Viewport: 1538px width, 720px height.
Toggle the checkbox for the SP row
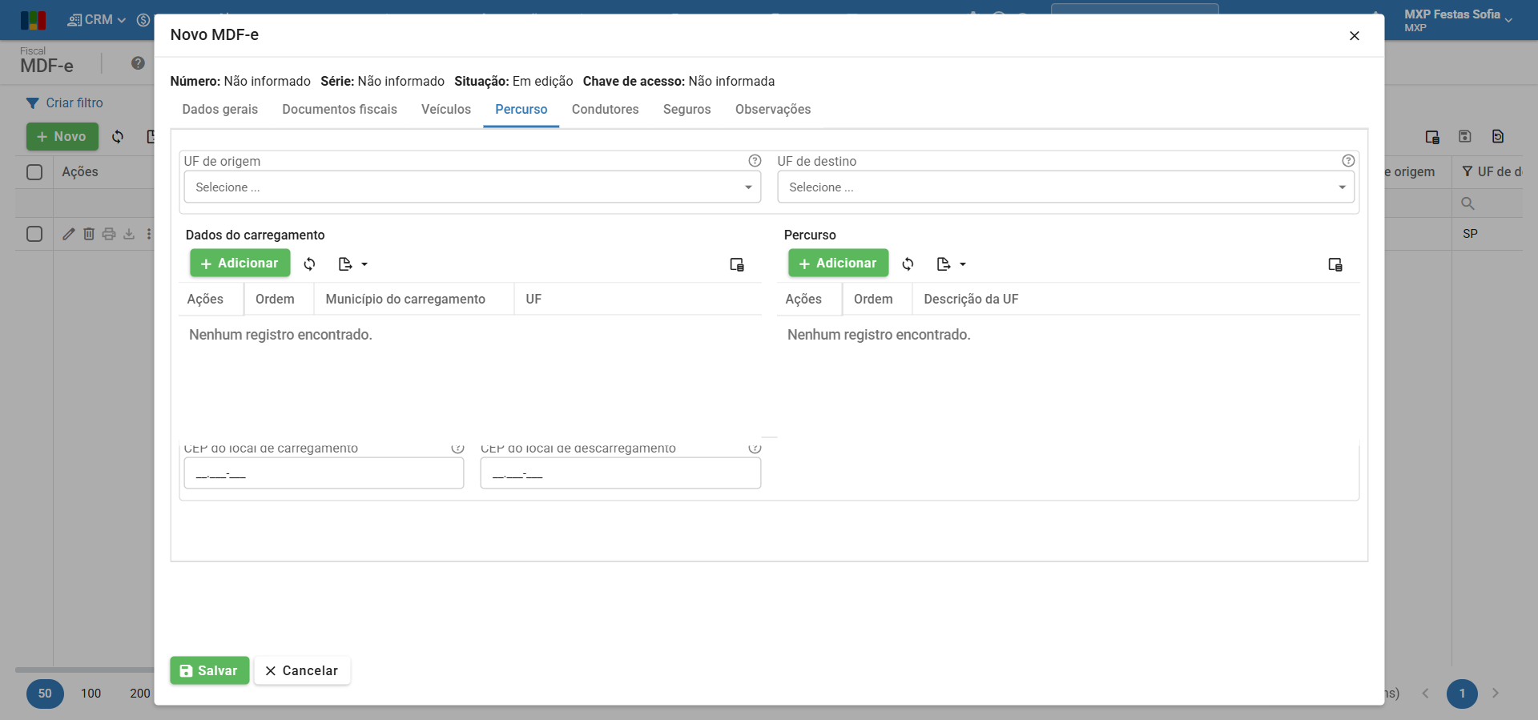coord(34,234)
